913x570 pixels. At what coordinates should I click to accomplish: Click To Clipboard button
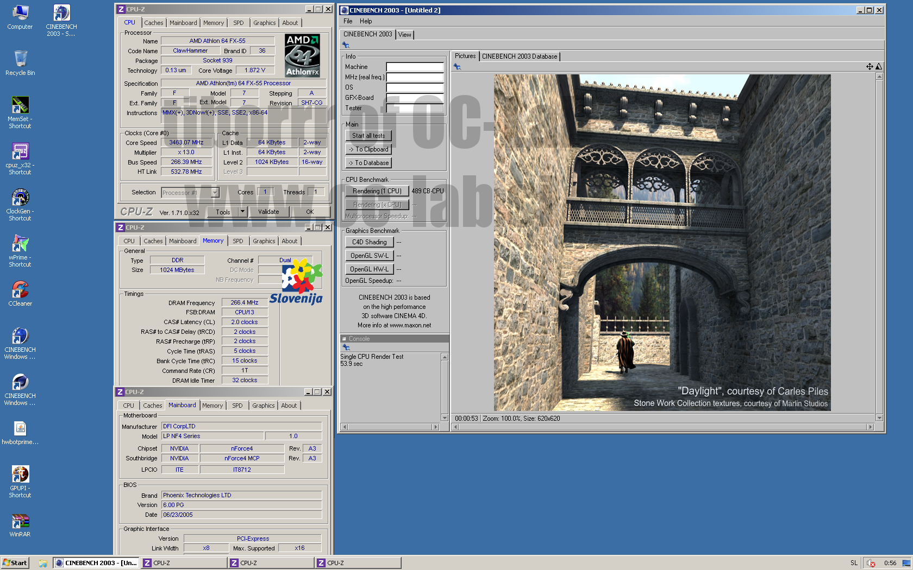click(x=368, y=149)
